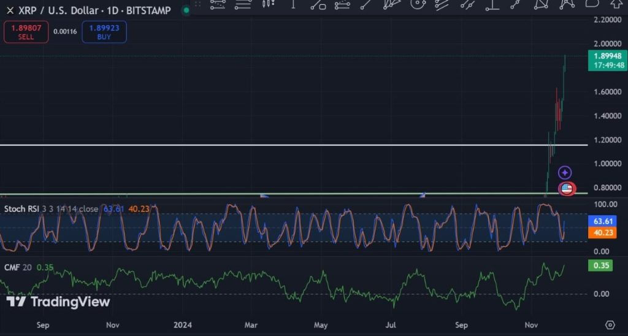
Task: Open chart settings hexagon gear icon
Action: tap(610, 324)
